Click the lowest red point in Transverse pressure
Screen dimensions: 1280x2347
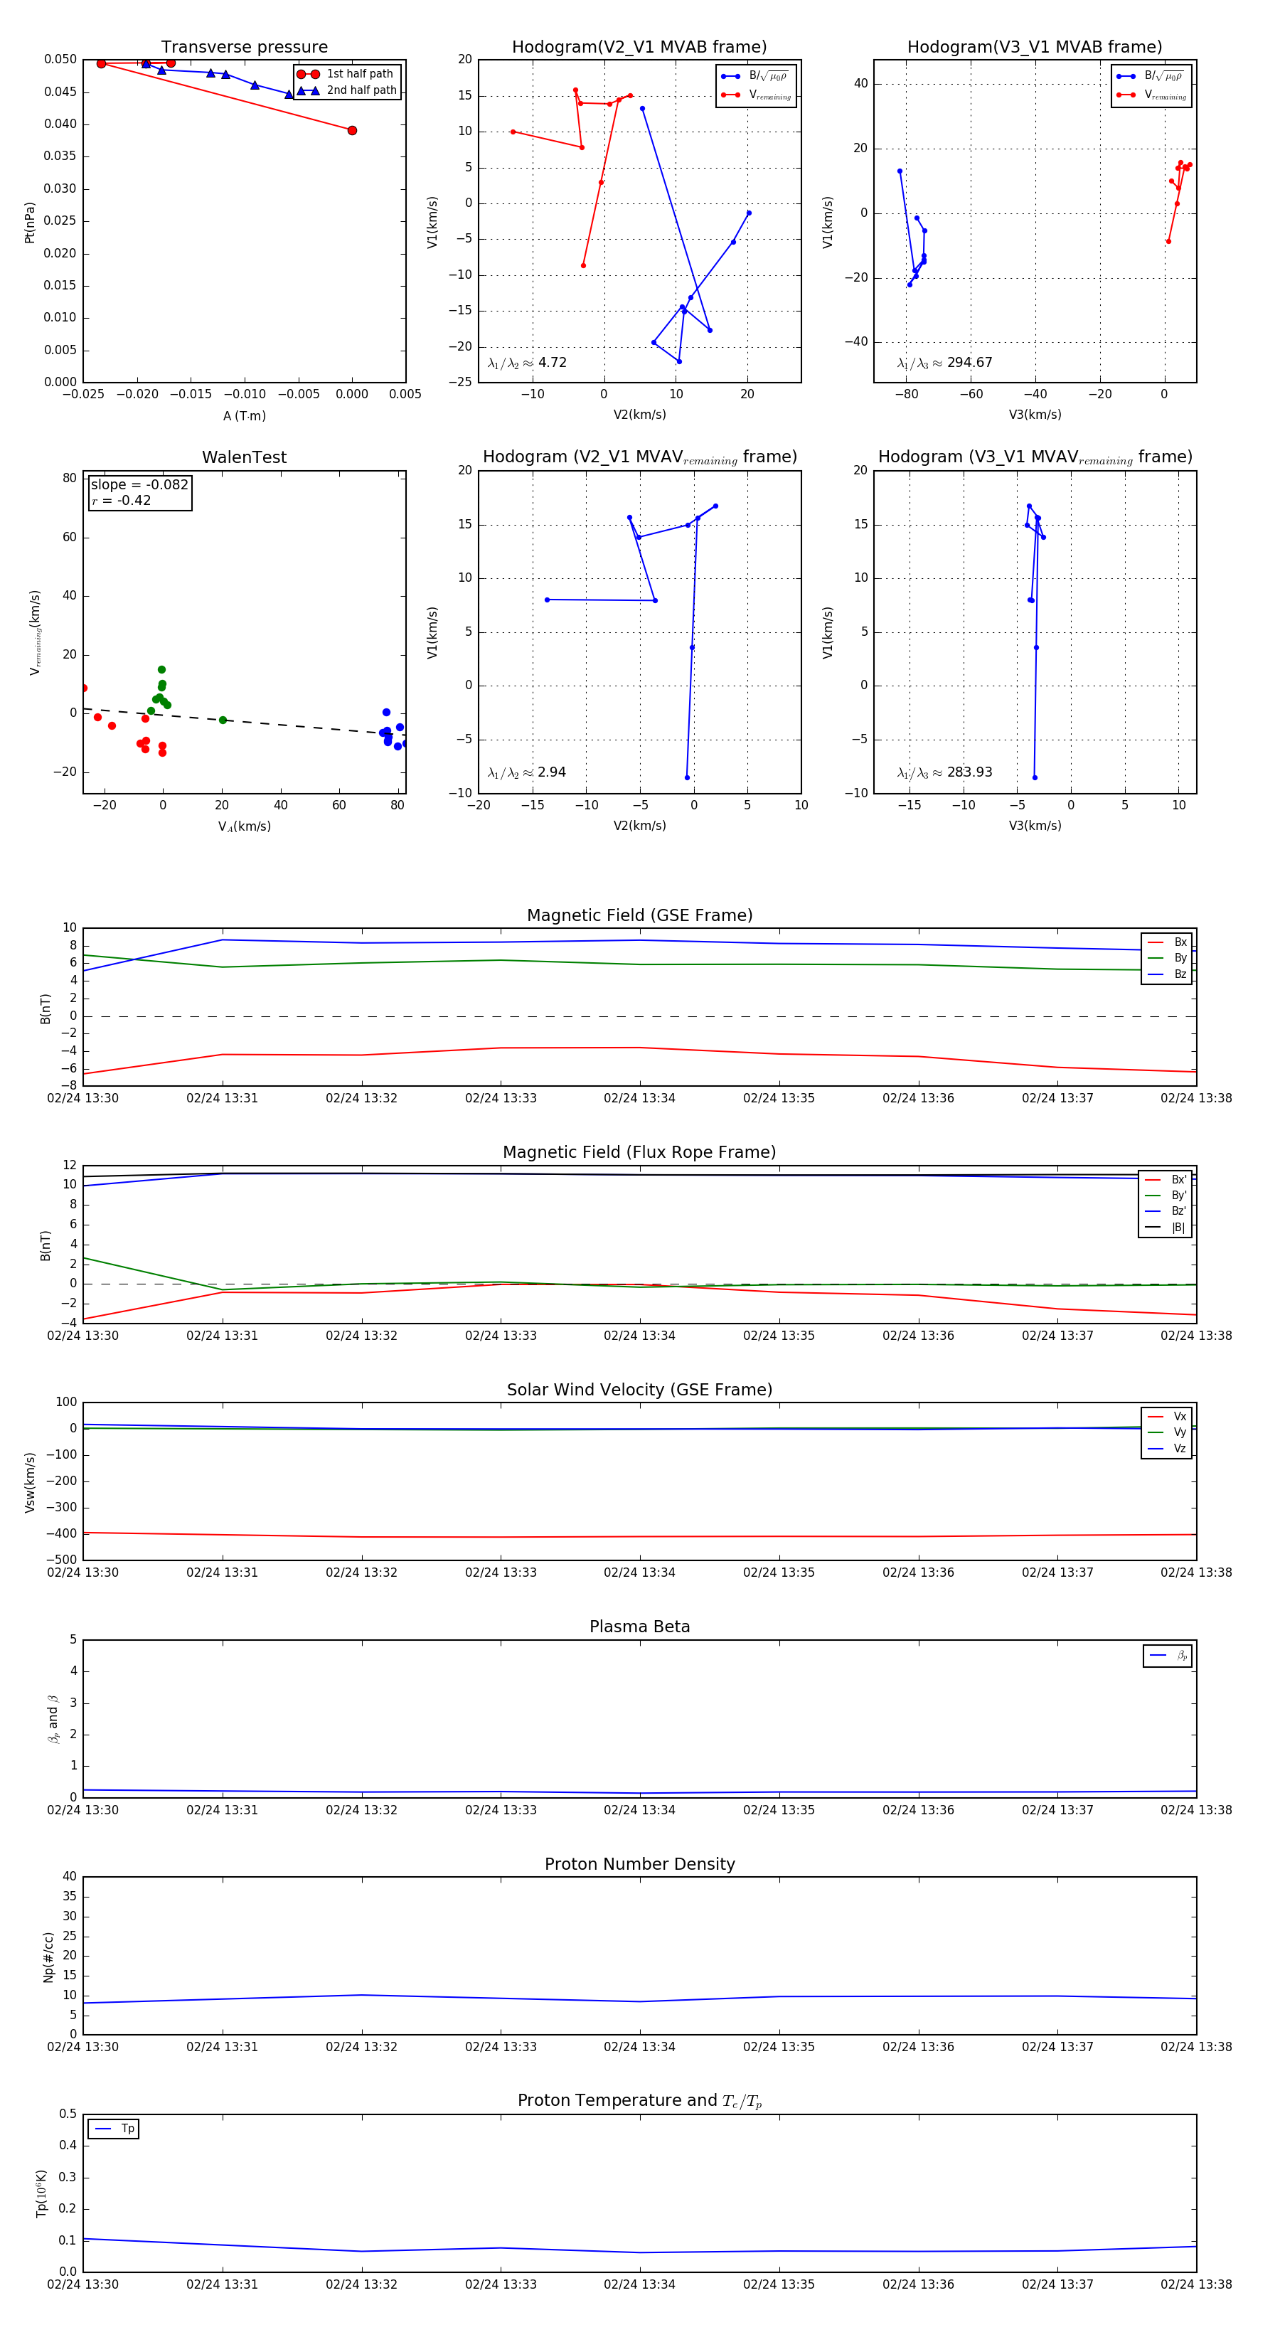tap(353, 130)
